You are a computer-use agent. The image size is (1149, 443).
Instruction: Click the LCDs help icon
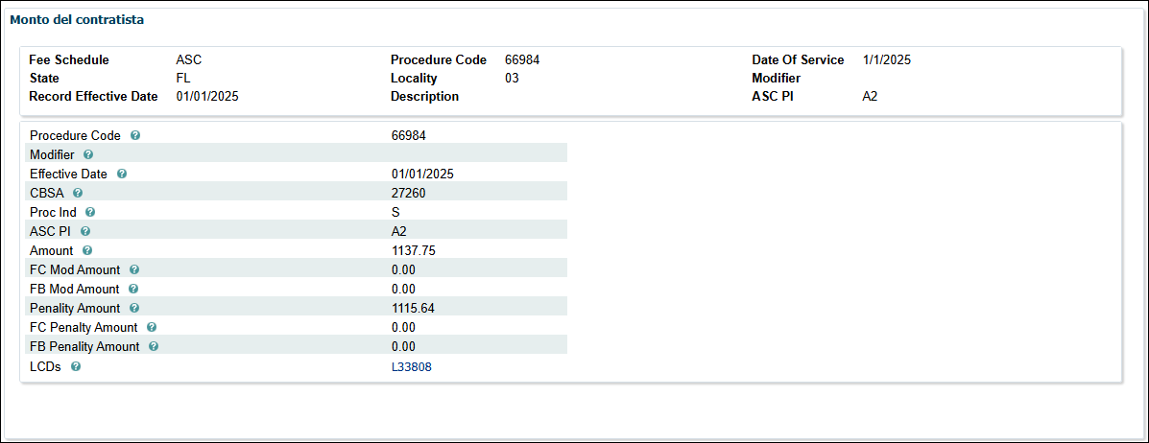[76, 366]
